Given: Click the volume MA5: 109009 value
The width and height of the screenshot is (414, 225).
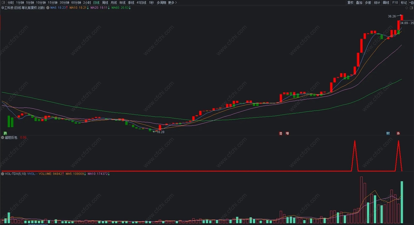Looking at the screenshot, I should pos(76,174).
